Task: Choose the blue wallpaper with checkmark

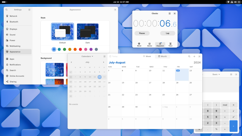Action: (54, 70)
